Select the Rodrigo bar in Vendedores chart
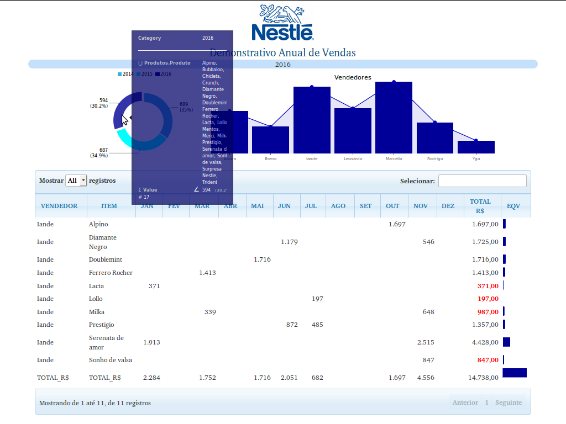The image size is (566, 424). coord(435,138)
